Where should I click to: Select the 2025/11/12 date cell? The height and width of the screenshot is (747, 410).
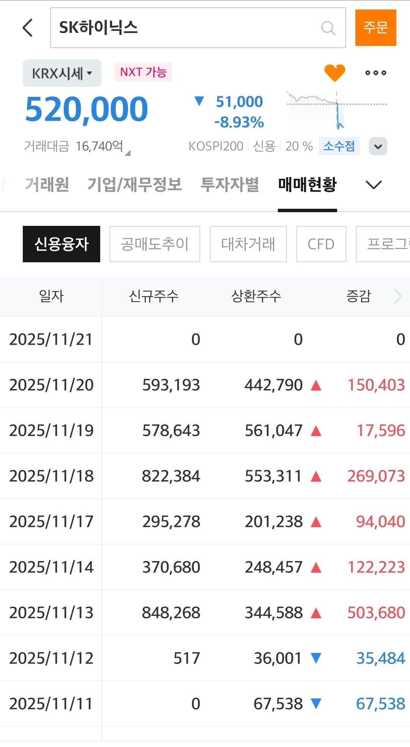[x=51, y=658]
